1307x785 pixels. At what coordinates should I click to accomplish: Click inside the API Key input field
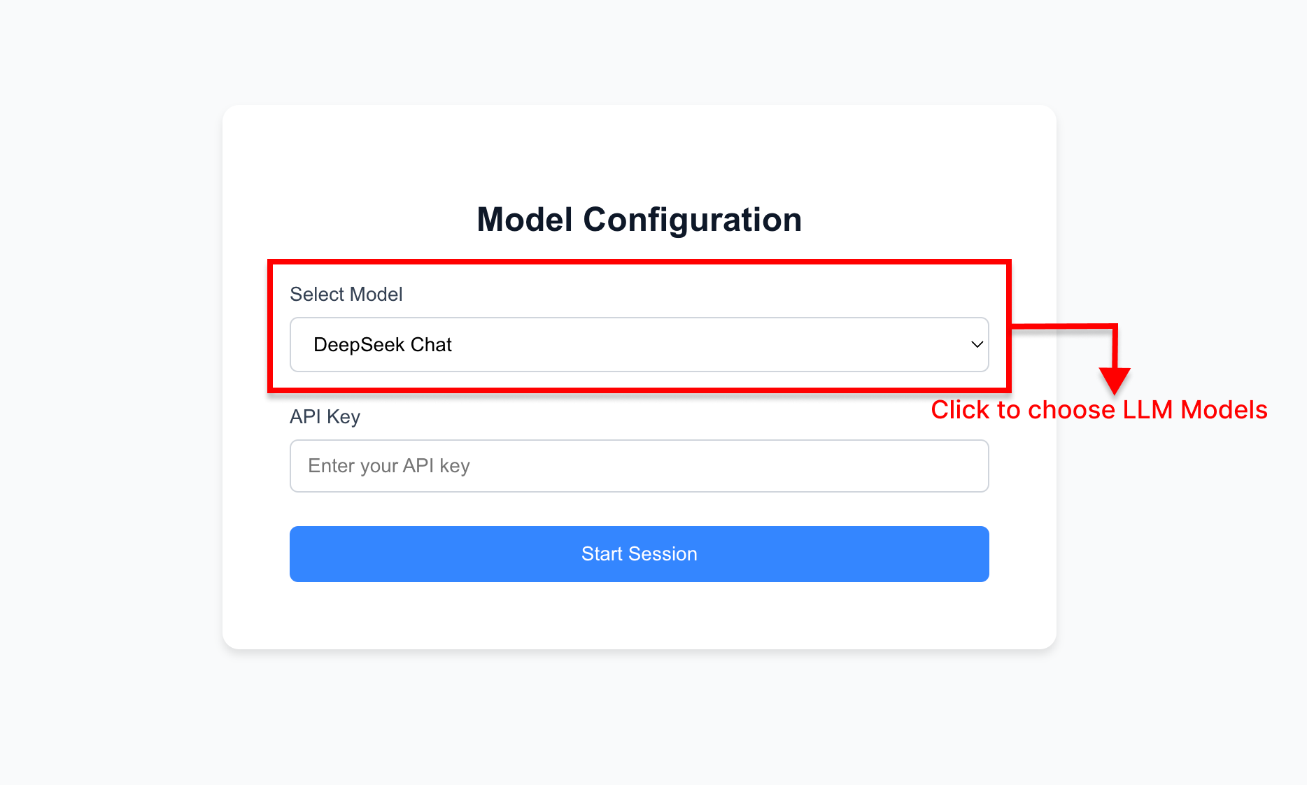[x=638, y=466]
